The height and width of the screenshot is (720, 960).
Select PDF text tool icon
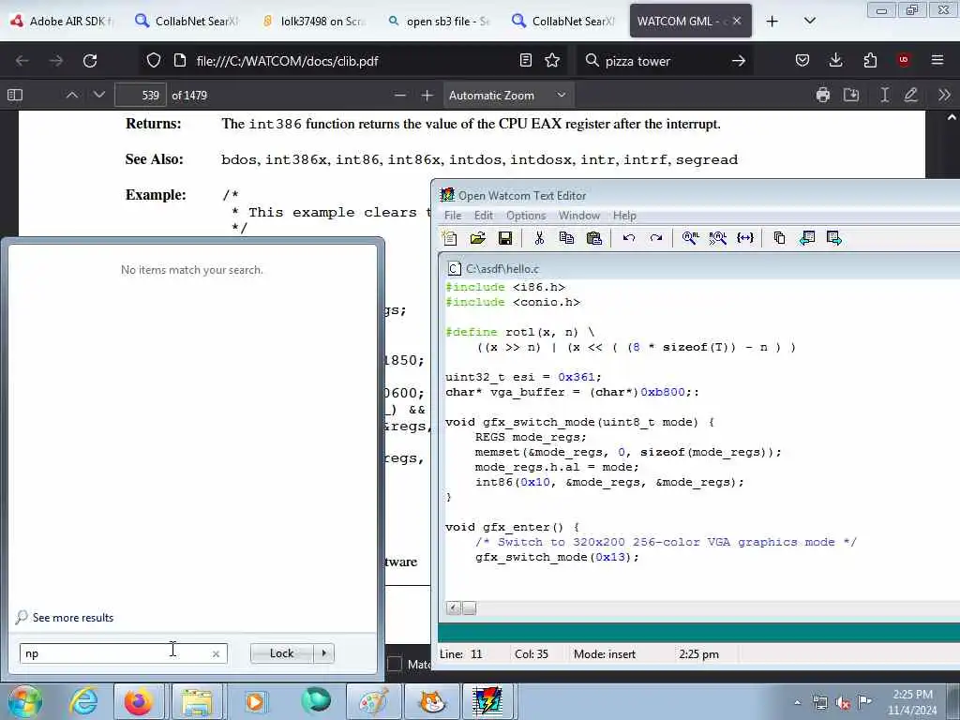pyautogui.click(x=884, y=95)
